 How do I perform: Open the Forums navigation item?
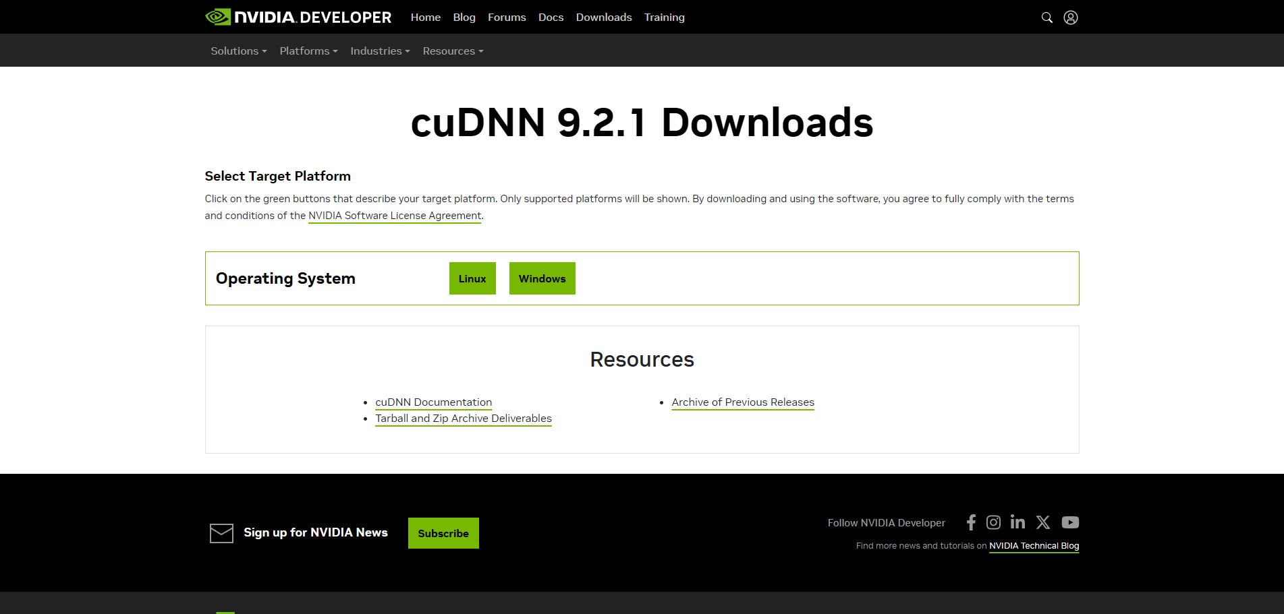coord(507,18)
